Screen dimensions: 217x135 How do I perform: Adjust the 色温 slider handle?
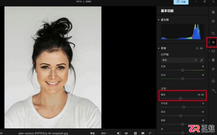tap(183, 70)
